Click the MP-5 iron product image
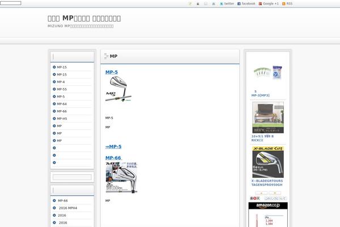The image size is (340, 227). (118, 89)
